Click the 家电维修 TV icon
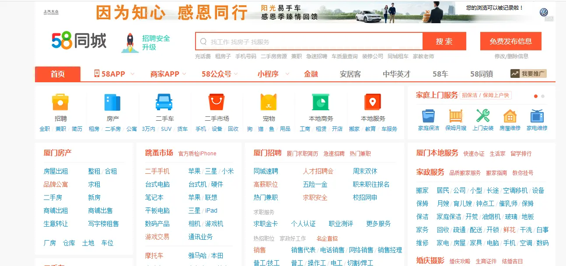 [537, 116]
